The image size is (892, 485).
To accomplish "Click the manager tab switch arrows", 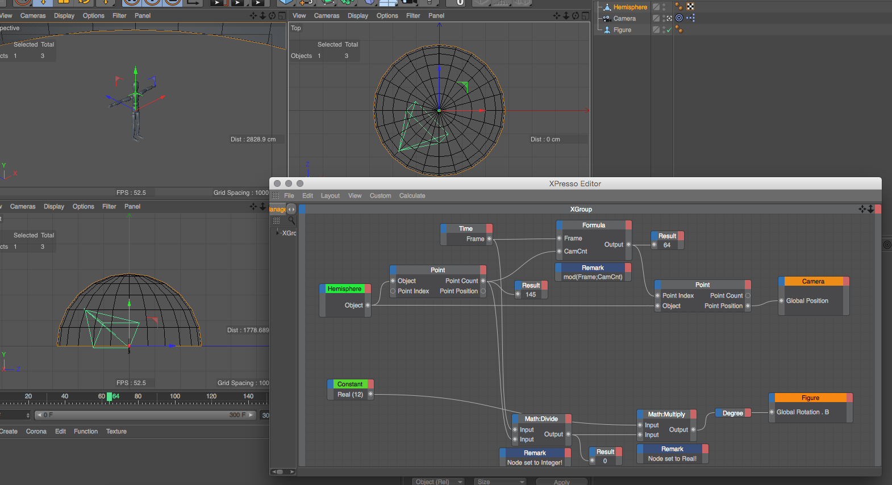I will pos(291,209).
